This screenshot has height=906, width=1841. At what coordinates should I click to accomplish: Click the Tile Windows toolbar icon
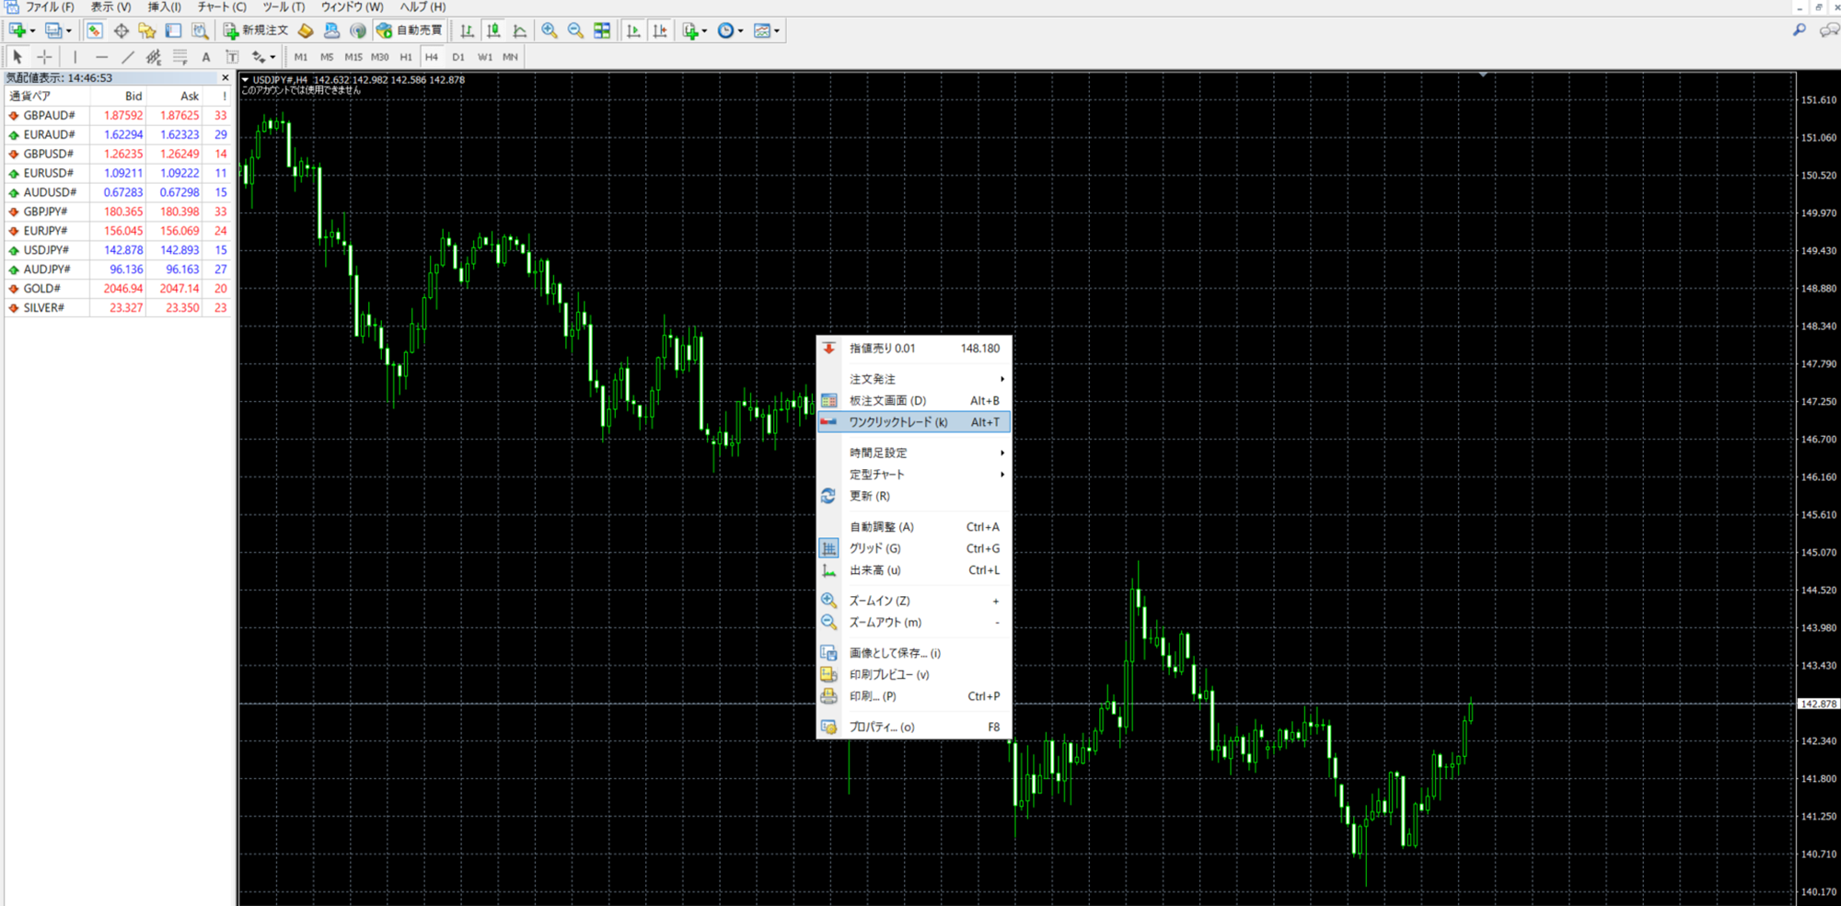coord(602,31)
